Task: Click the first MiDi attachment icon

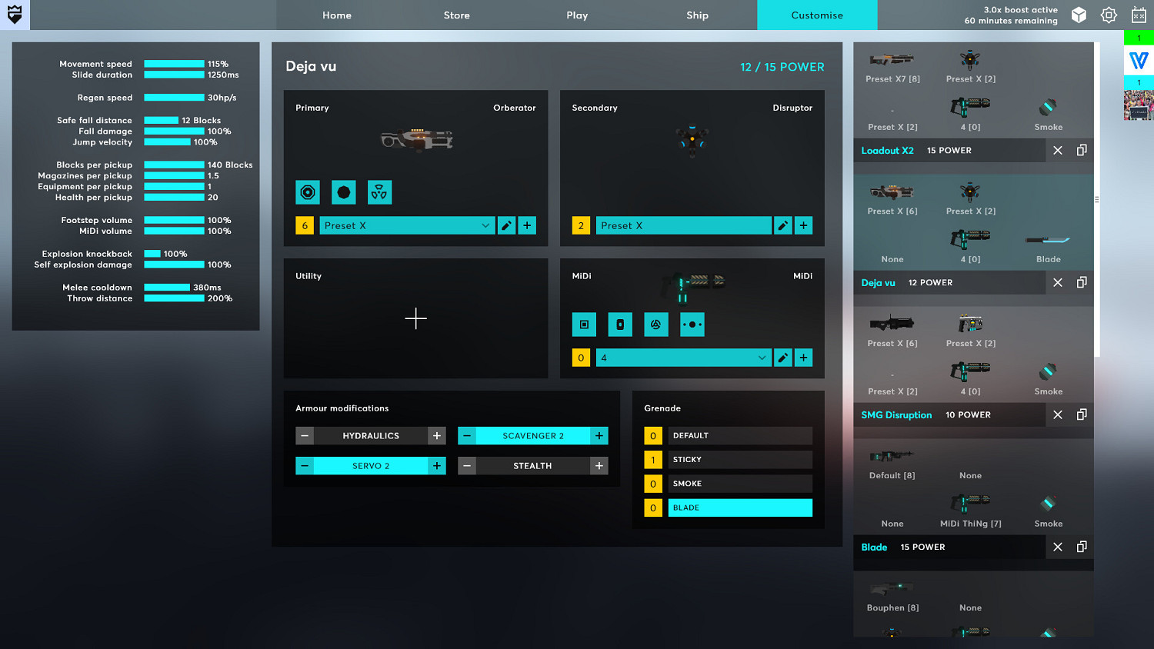Action: pyautogui.click(x=584, y=324)
